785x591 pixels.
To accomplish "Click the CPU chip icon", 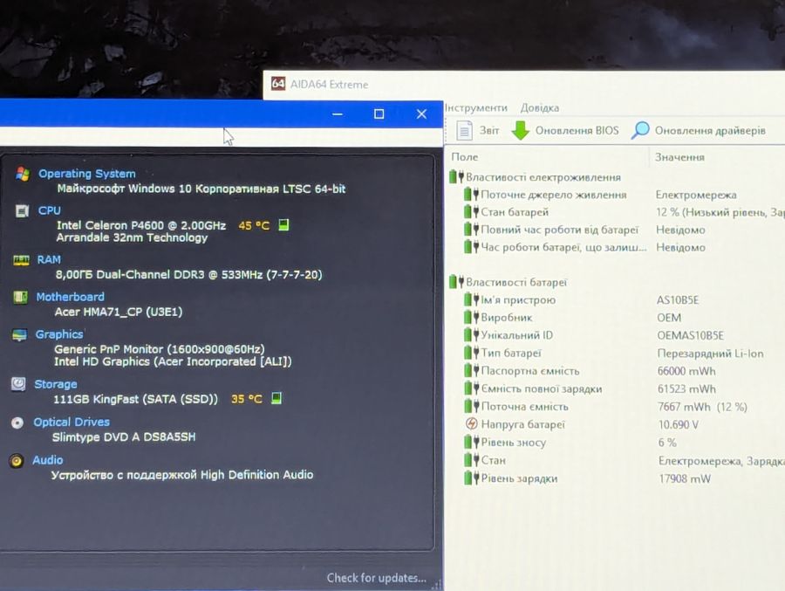I will pos(22,211).
